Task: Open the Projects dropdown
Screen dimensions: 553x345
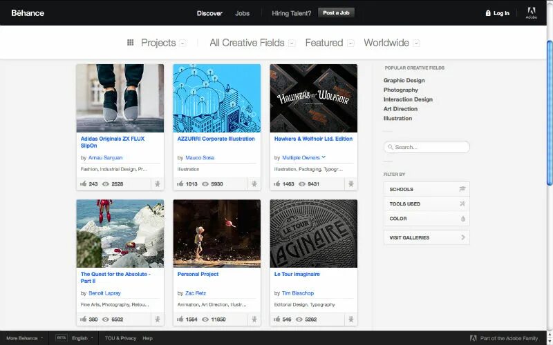Action: [182, 43]
